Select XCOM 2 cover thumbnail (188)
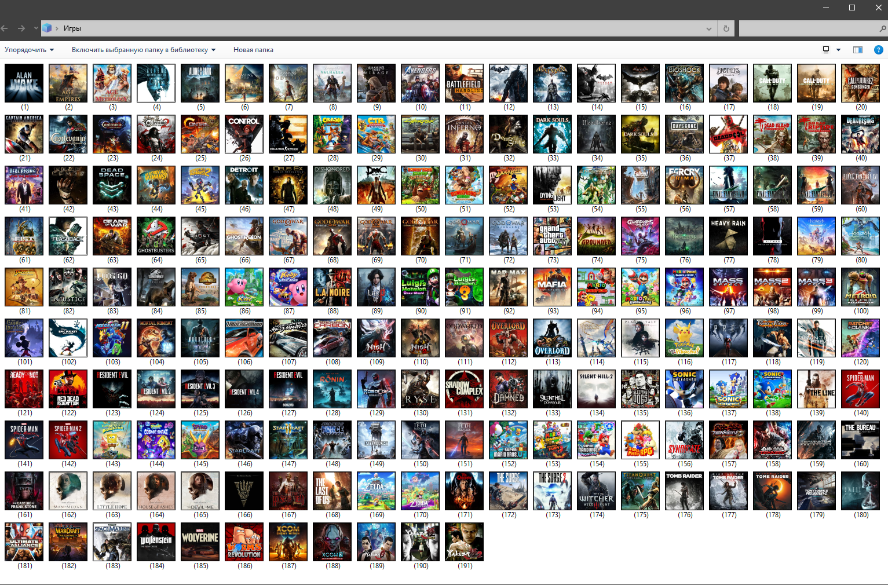The width and height of the screenshot is (888, 585). click(332, 542)
